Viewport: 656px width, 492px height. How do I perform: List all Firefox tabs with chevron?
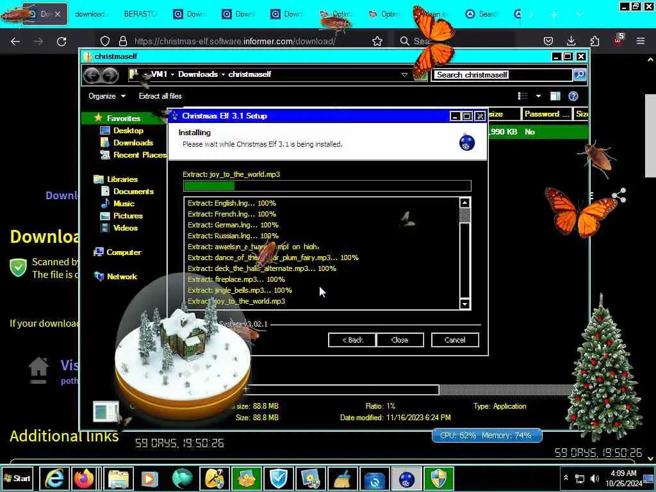(x=579, y=14)
